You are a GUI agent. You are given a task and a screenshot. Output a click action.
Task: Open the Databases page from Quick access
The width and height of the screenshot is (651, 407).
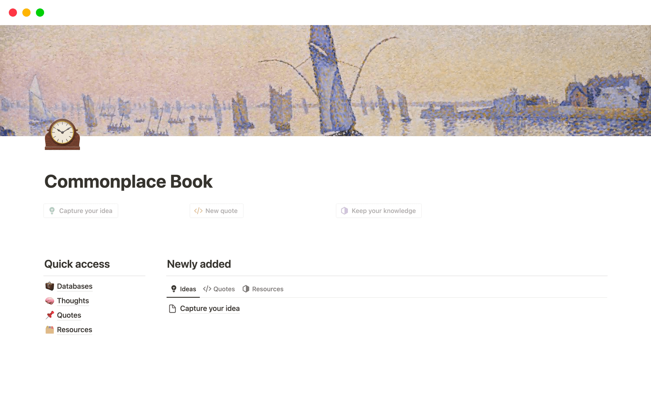[75, 286]
